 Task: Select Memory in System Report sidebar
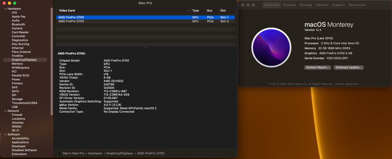[x=17, y=64]
